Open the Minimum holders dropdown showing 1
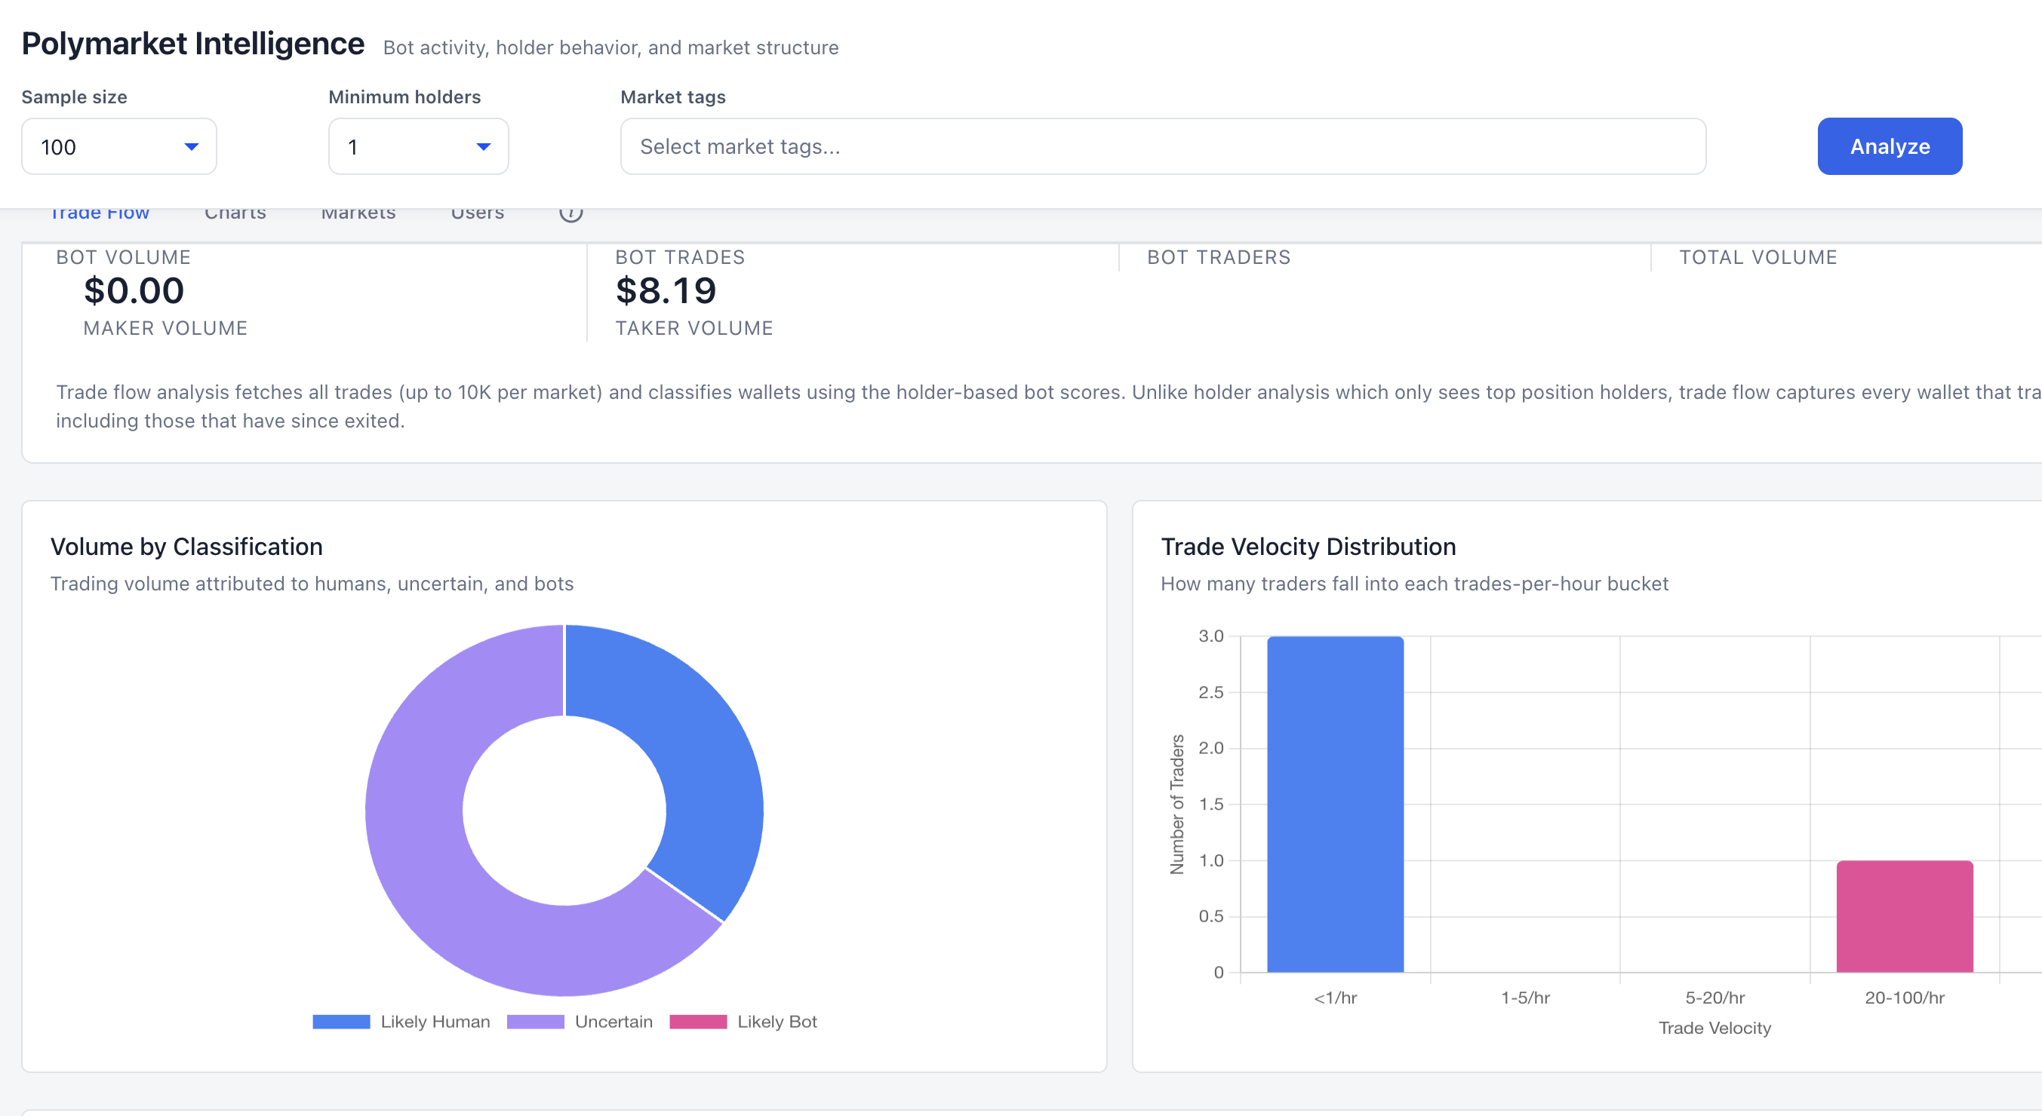2042x1116 pixels. [x=419, y=146]
